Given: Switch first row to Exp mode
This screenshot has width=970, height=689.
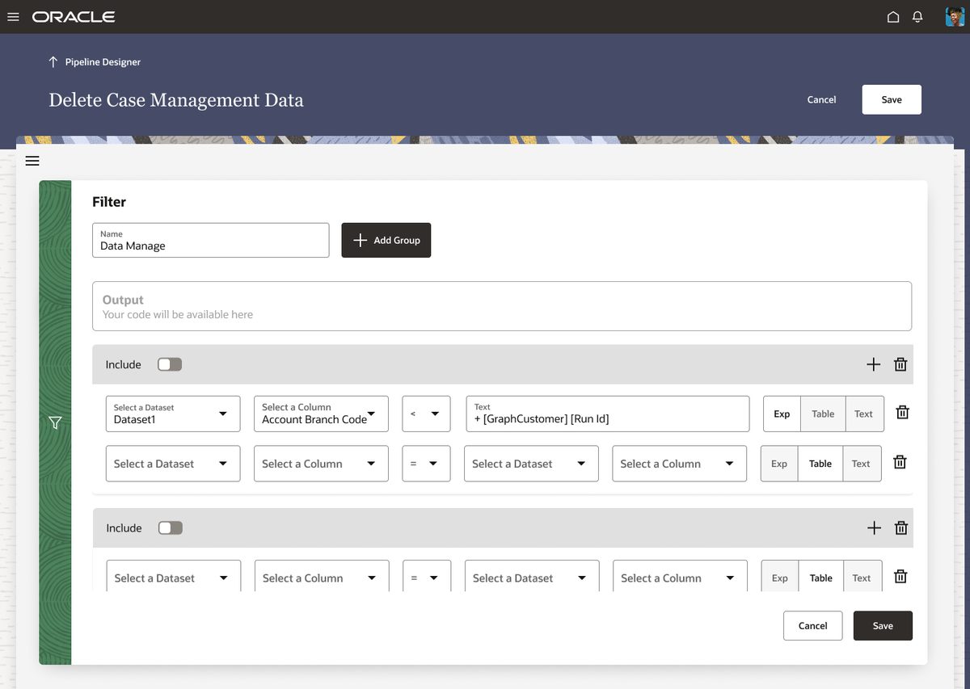Looking at the screenshot, I should [x=782, y=414].
